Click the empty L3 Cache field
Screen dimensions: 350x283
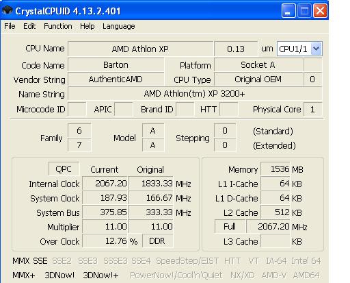(275, 241)
